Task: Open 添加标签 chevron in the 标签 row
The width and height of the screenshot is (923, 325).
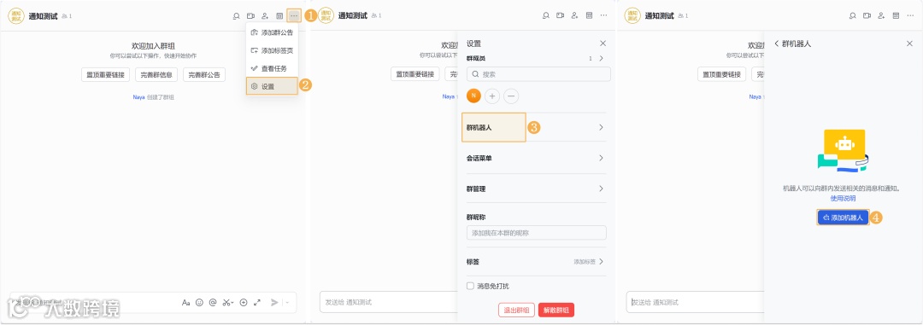Action: (x=601, y=262)
